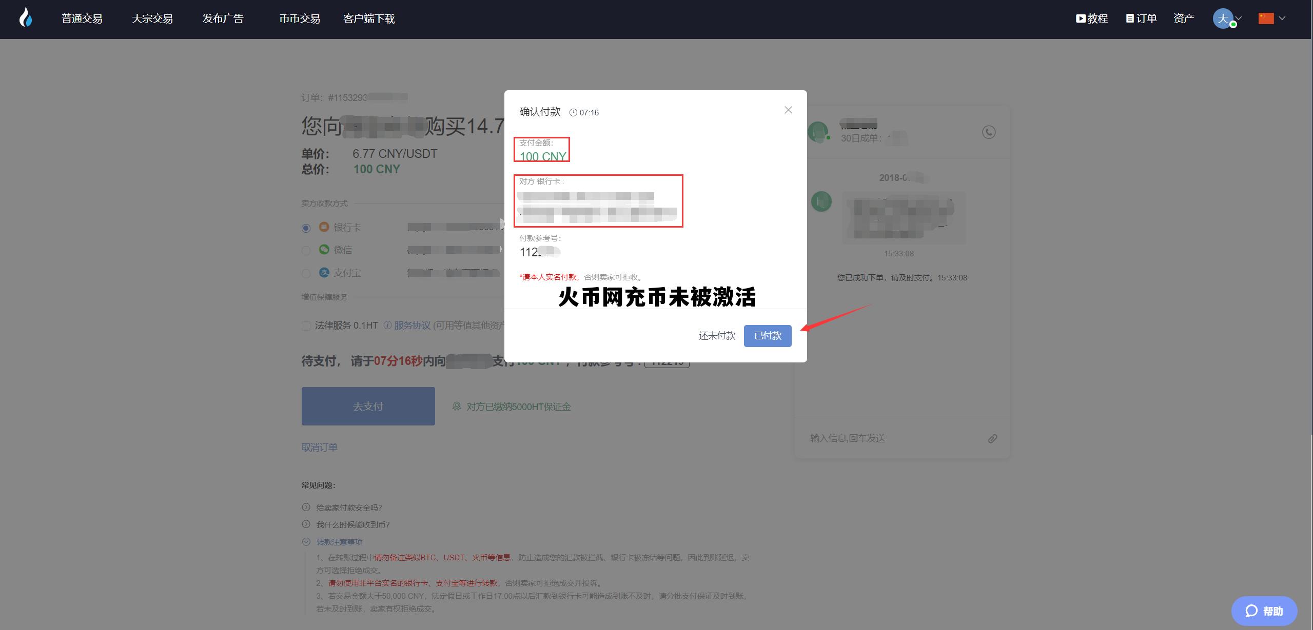Image resolution: width=1313 pixels, height=630 pixels.
Task: Expand the user avatar dropdown
Action: click(x=1227, y=18)
